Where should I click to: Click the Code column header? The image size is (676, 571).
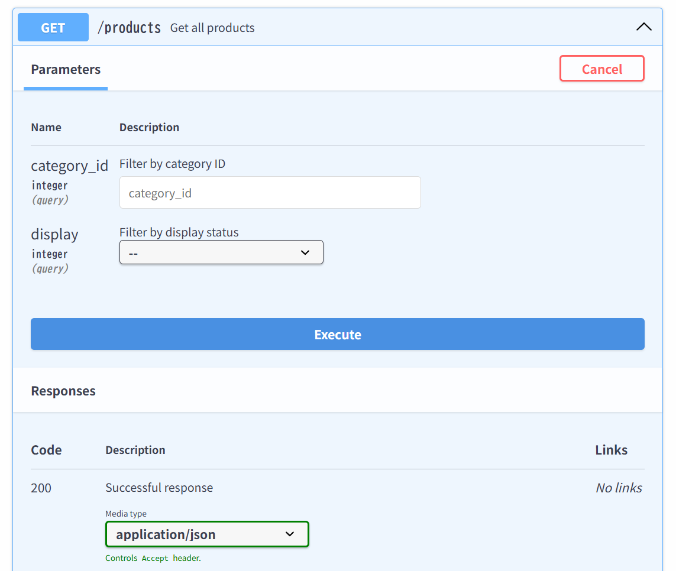click(x=46, y=450)
